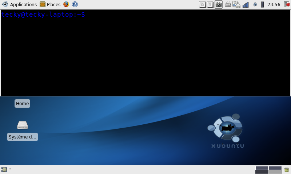Viewport: 291px width, 174px height.
Task: Open the window list handle beside show desktop
Action: (x=10, y=170)
